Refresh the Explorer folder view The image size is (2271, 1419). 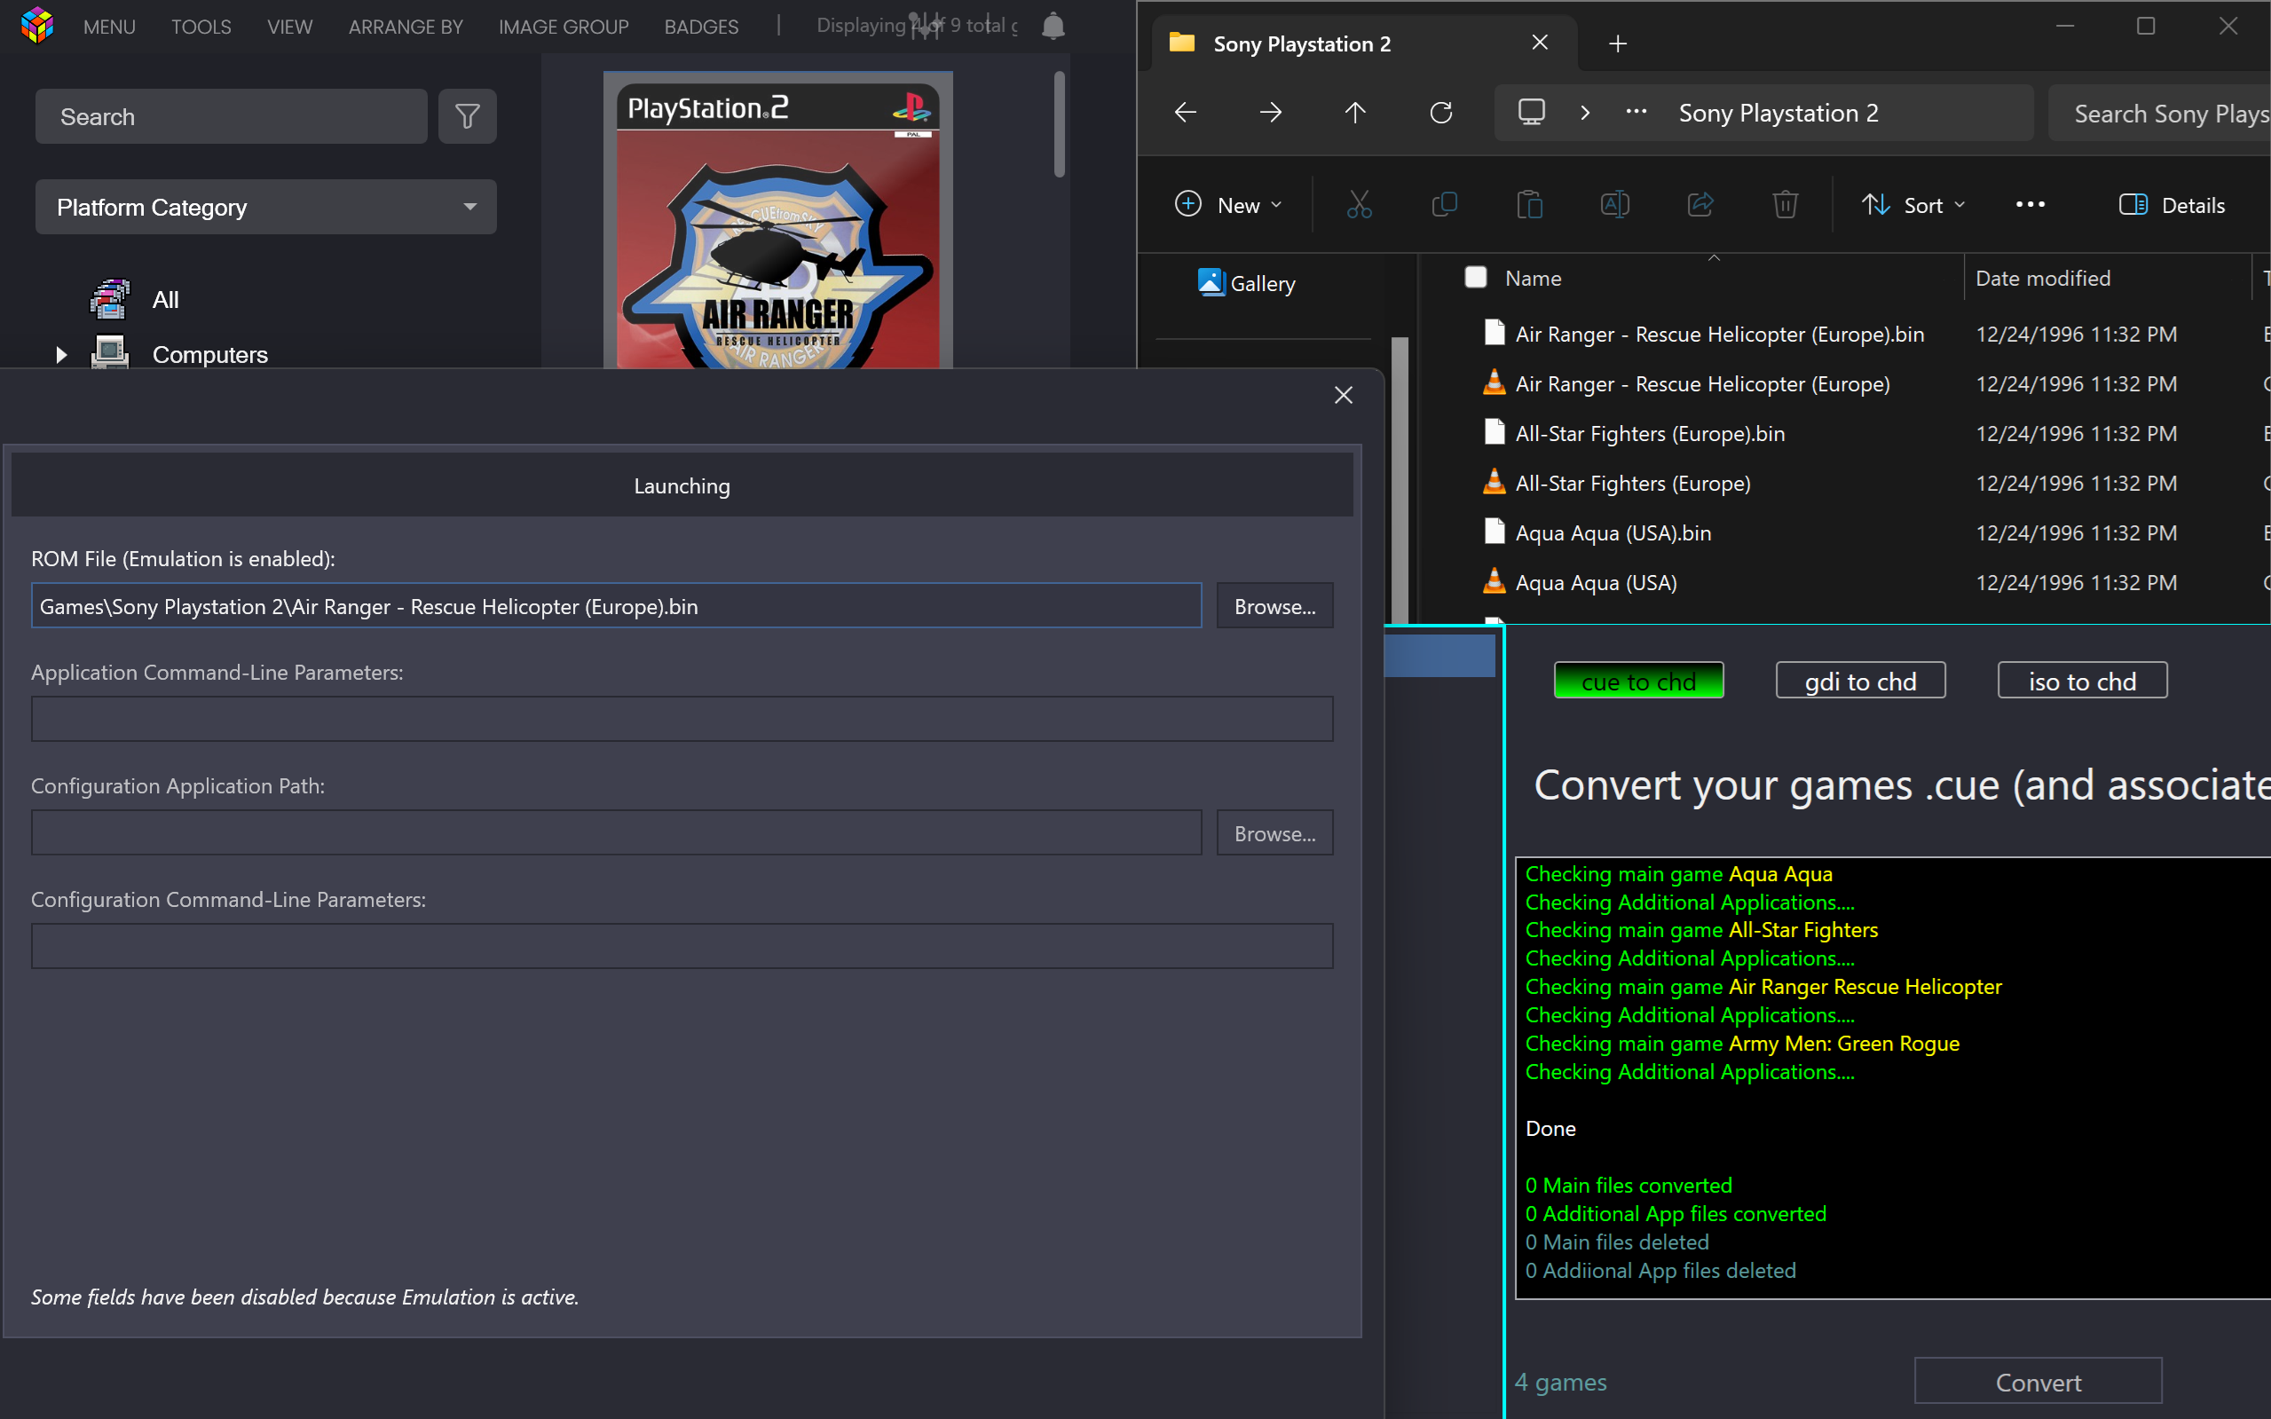coord(1440,113)
